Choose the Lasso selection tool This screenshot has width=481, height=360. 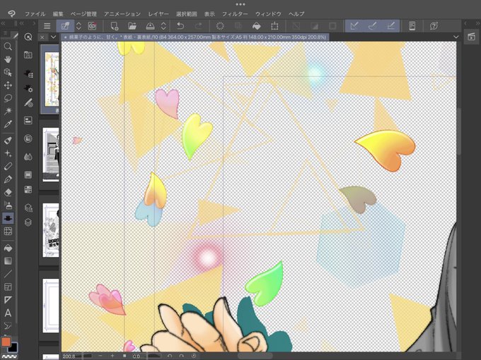(x=8, y=98)
